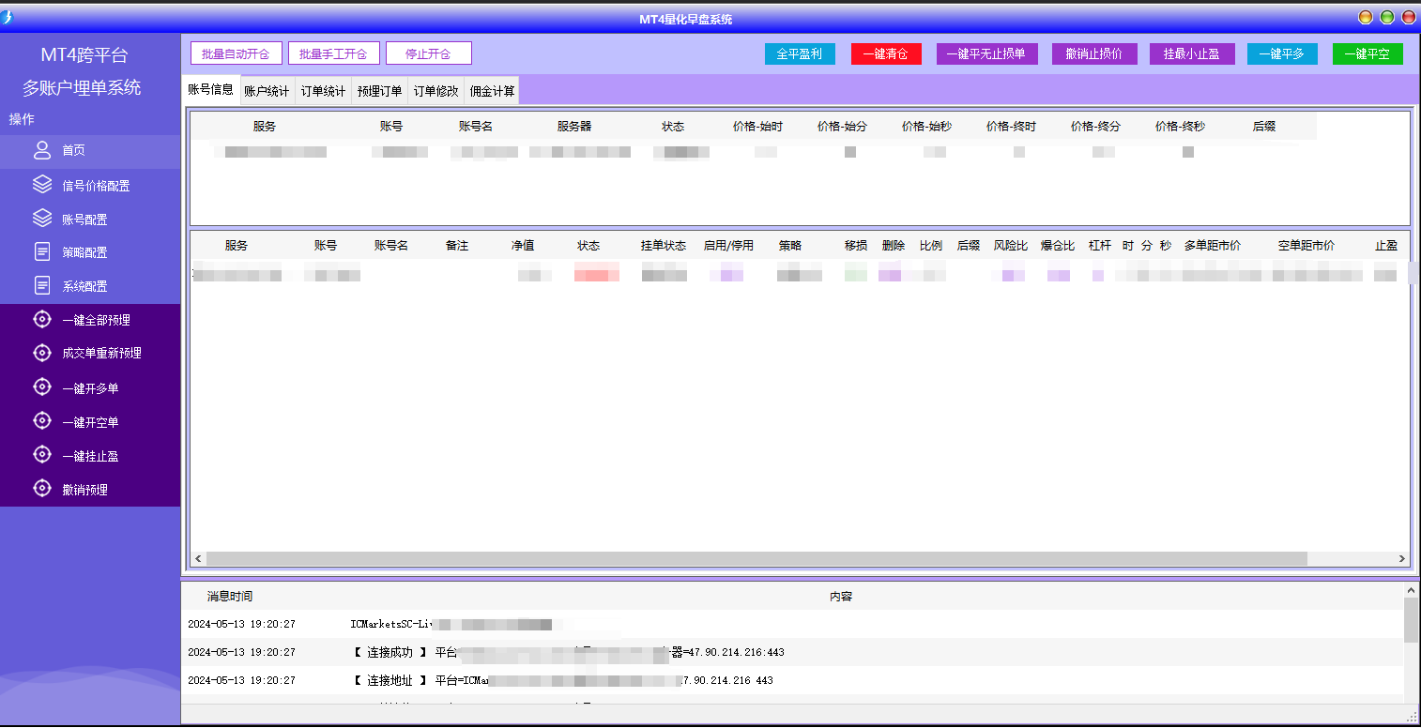
Task: Click the 服务器 column header in top table
Action: click(573, 127)
